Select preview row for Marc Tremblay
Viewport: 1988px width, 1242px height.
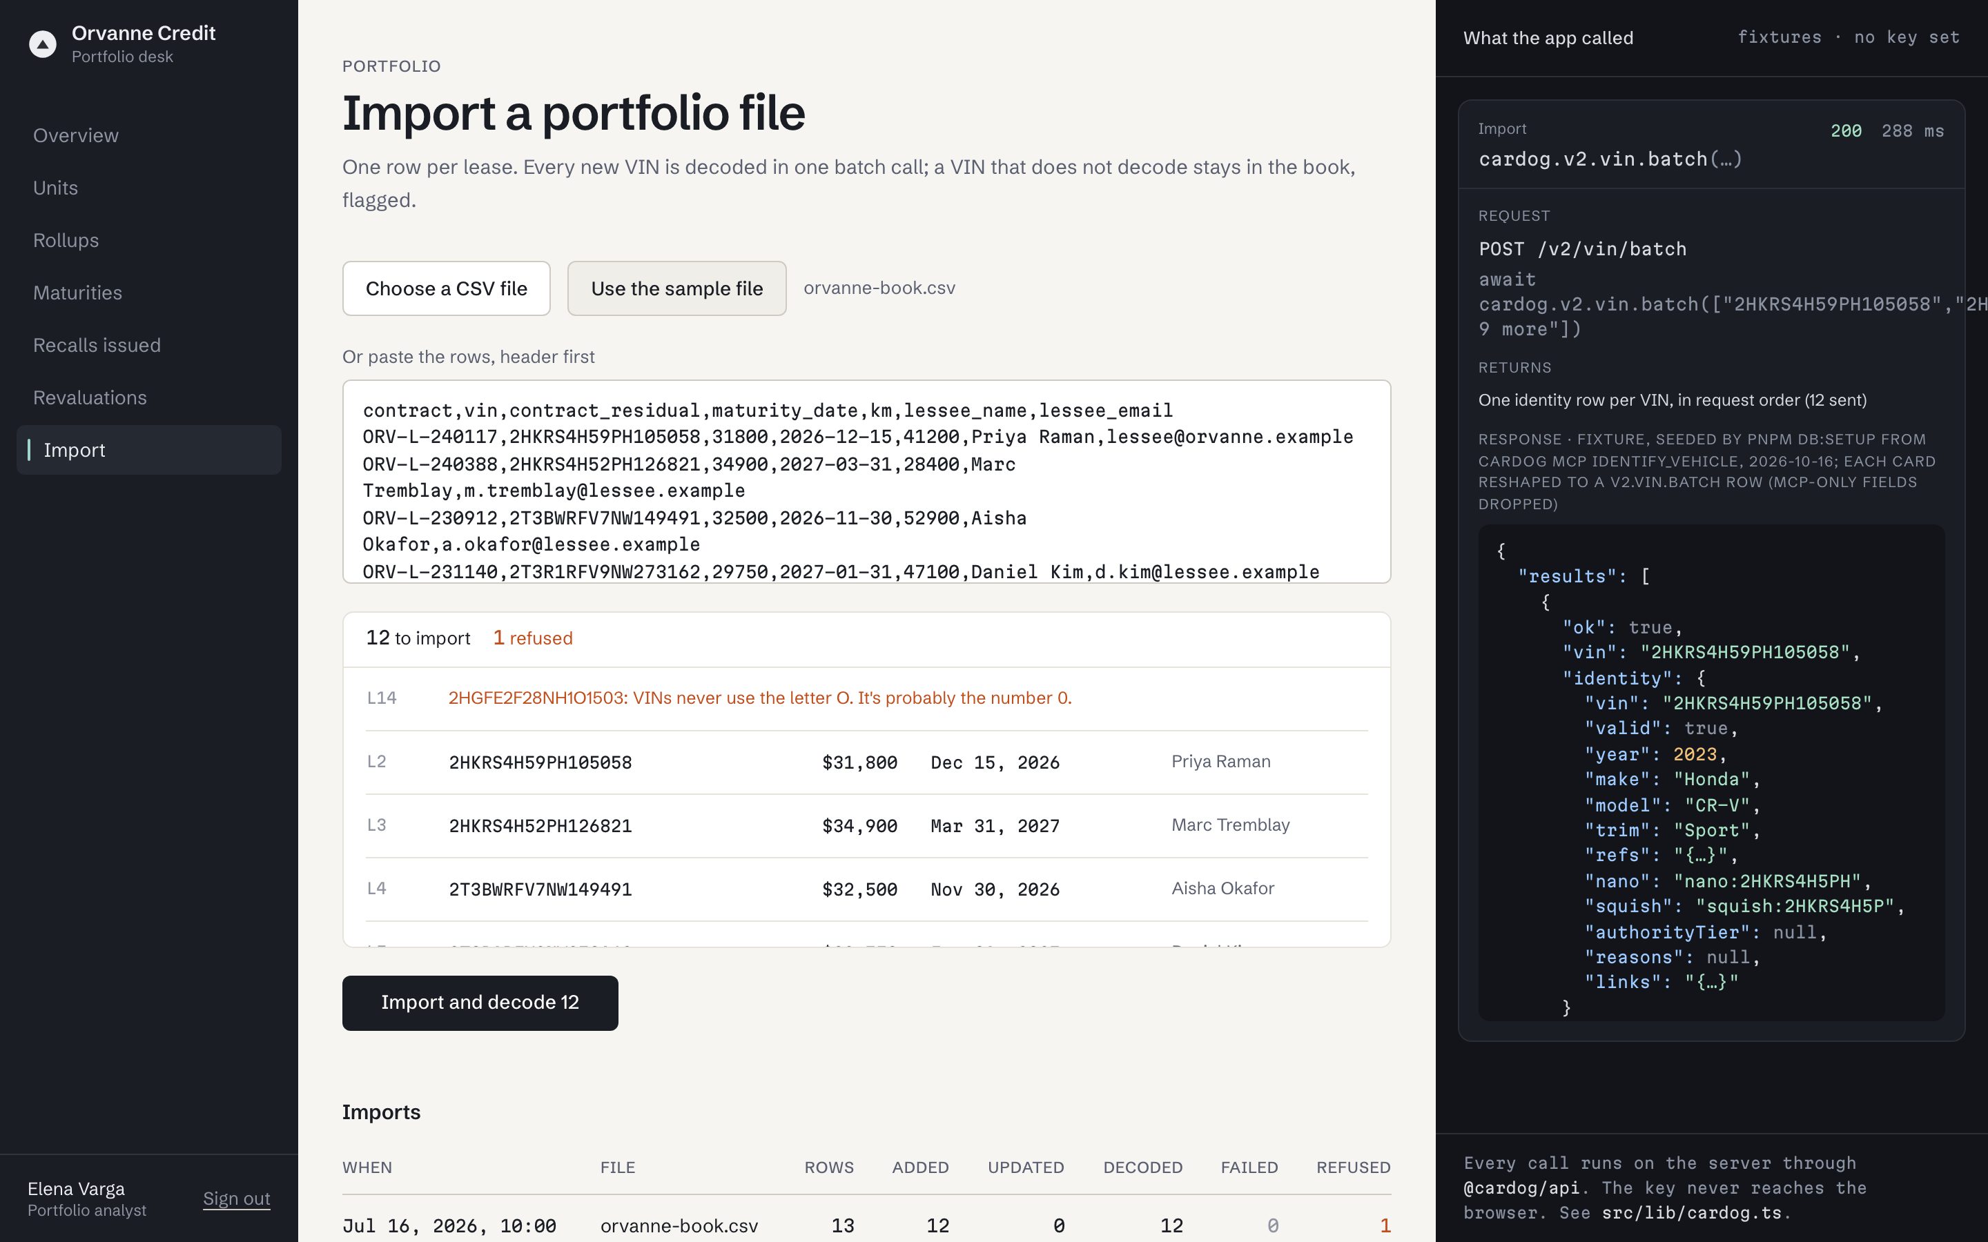tap(867, 825)
